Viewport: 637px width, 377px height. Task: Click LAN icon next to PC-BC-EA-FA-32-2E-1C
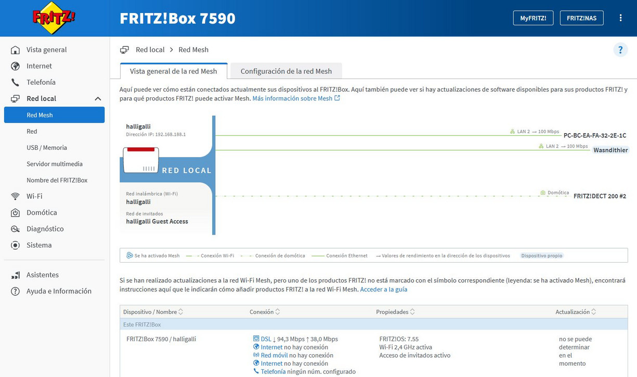pos(513,132)
